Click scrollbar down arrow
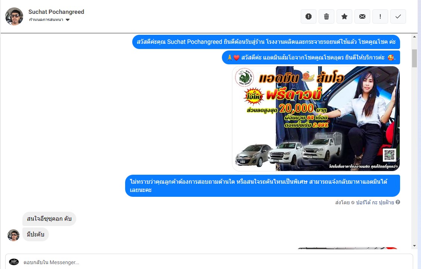This screenshot has width=421, height=269. pos(415,245)
